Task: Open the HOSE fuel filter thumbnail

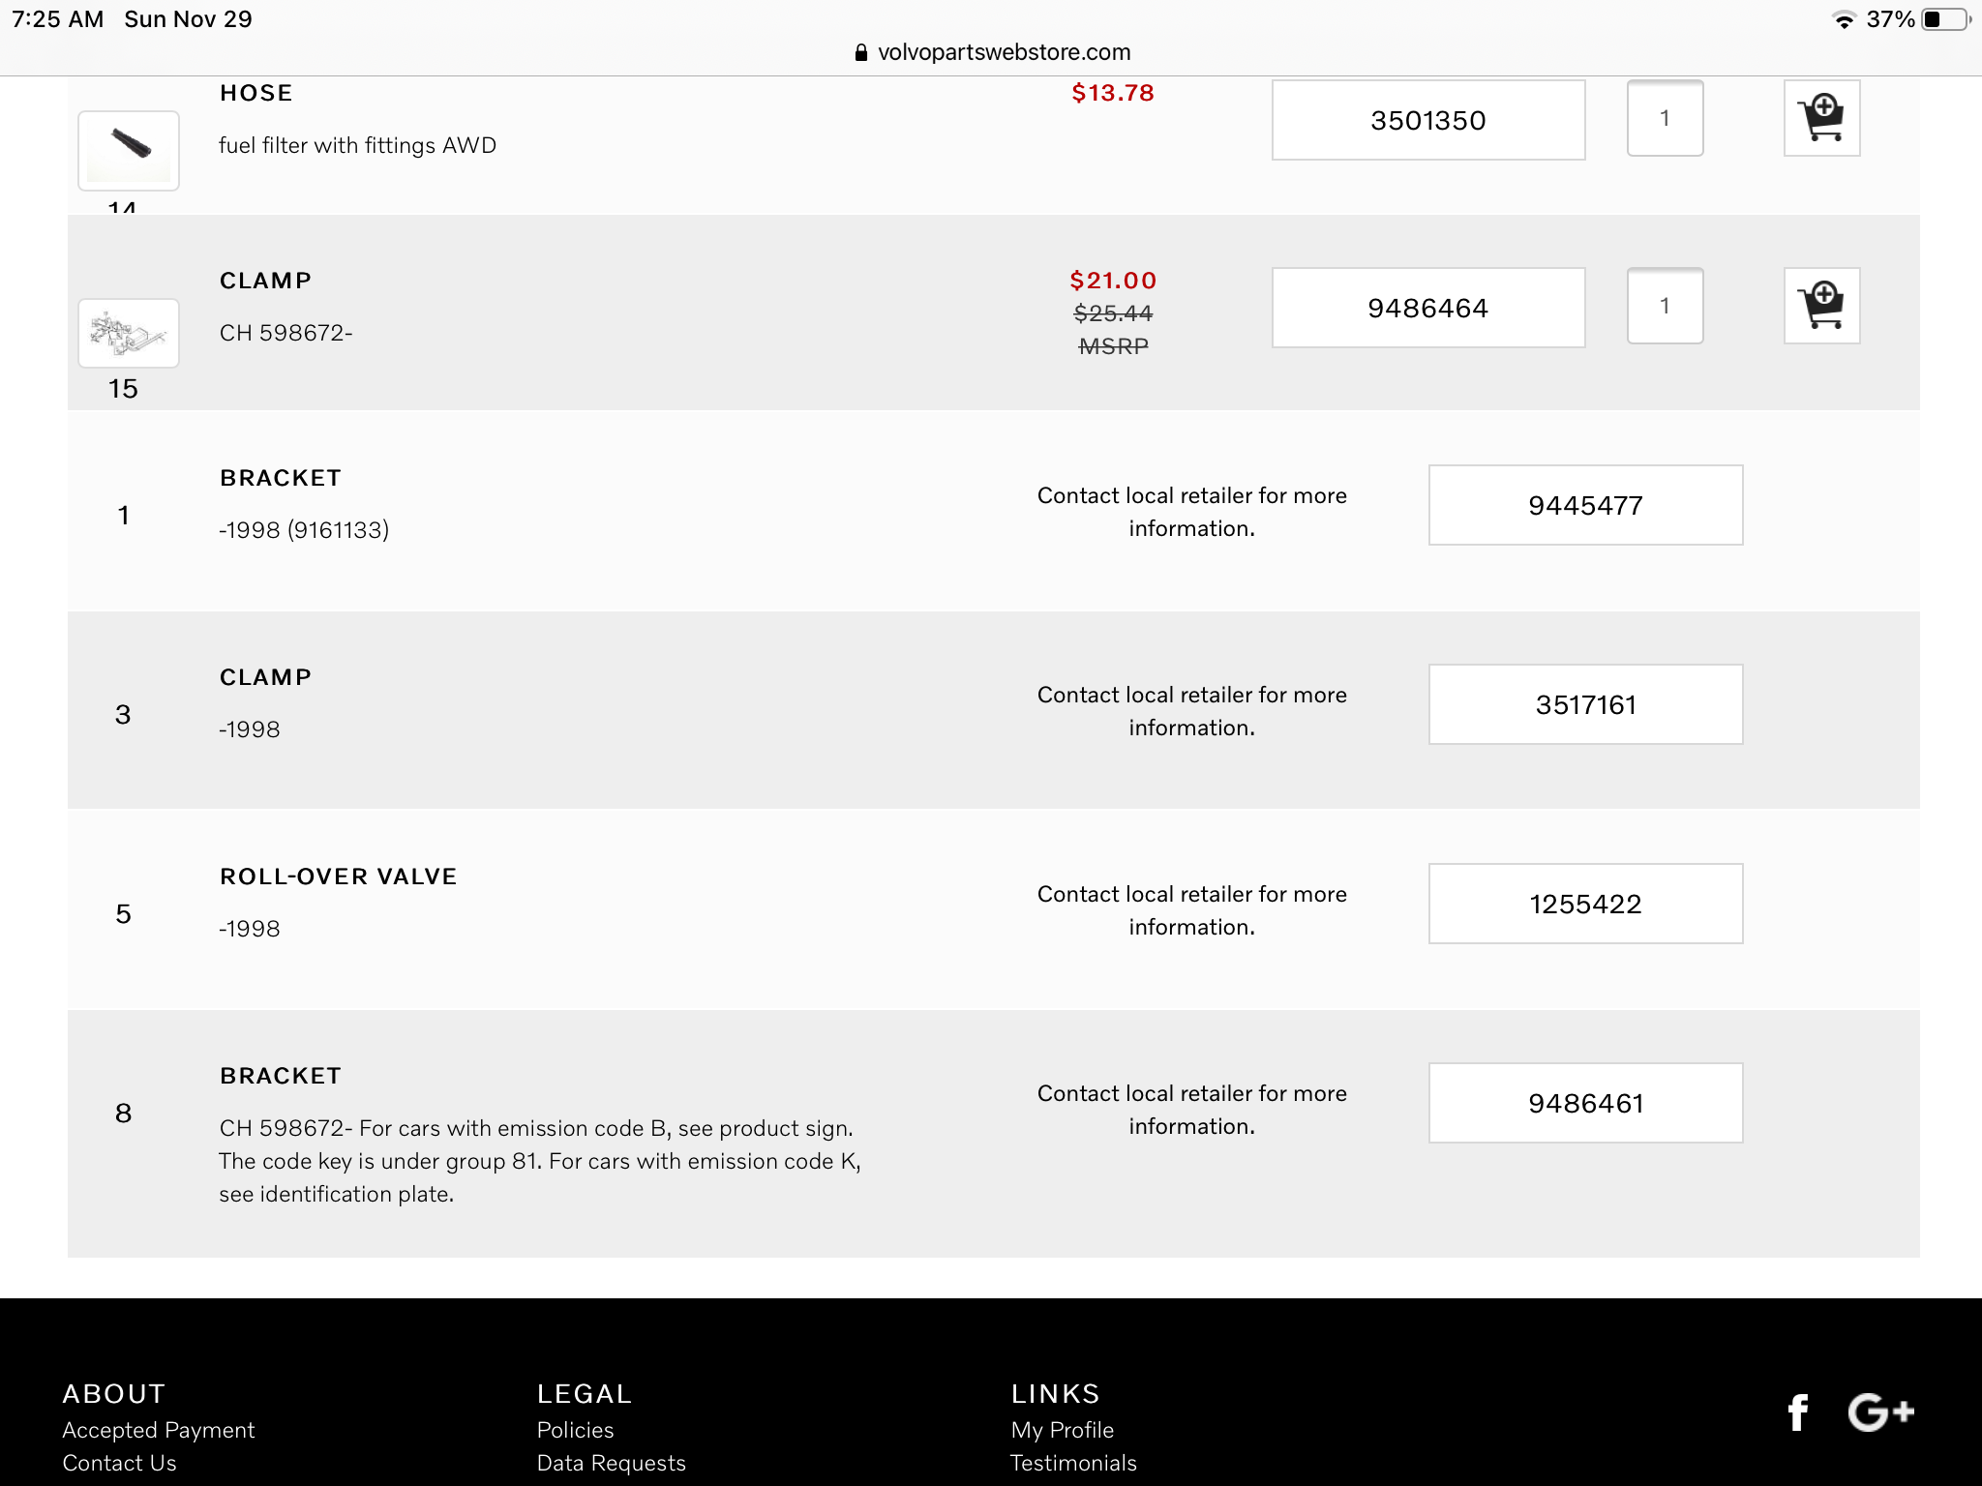Action: point(129,150)
